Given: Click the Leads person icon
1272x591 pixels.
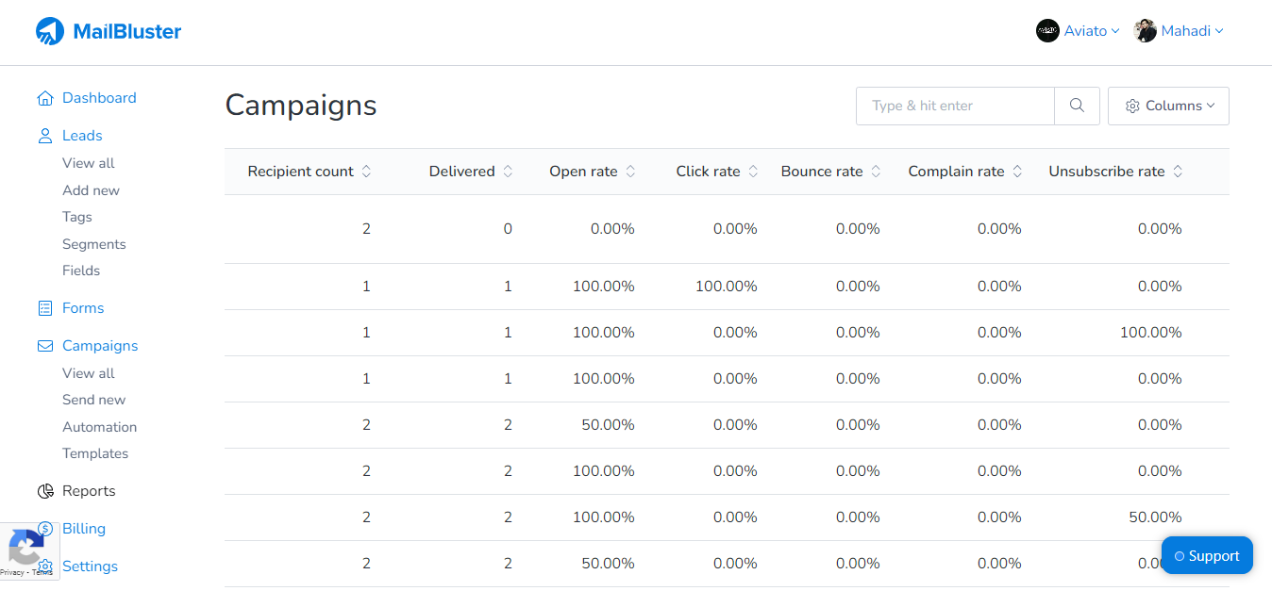Looking at the screenshot, I should pos(45,135).
